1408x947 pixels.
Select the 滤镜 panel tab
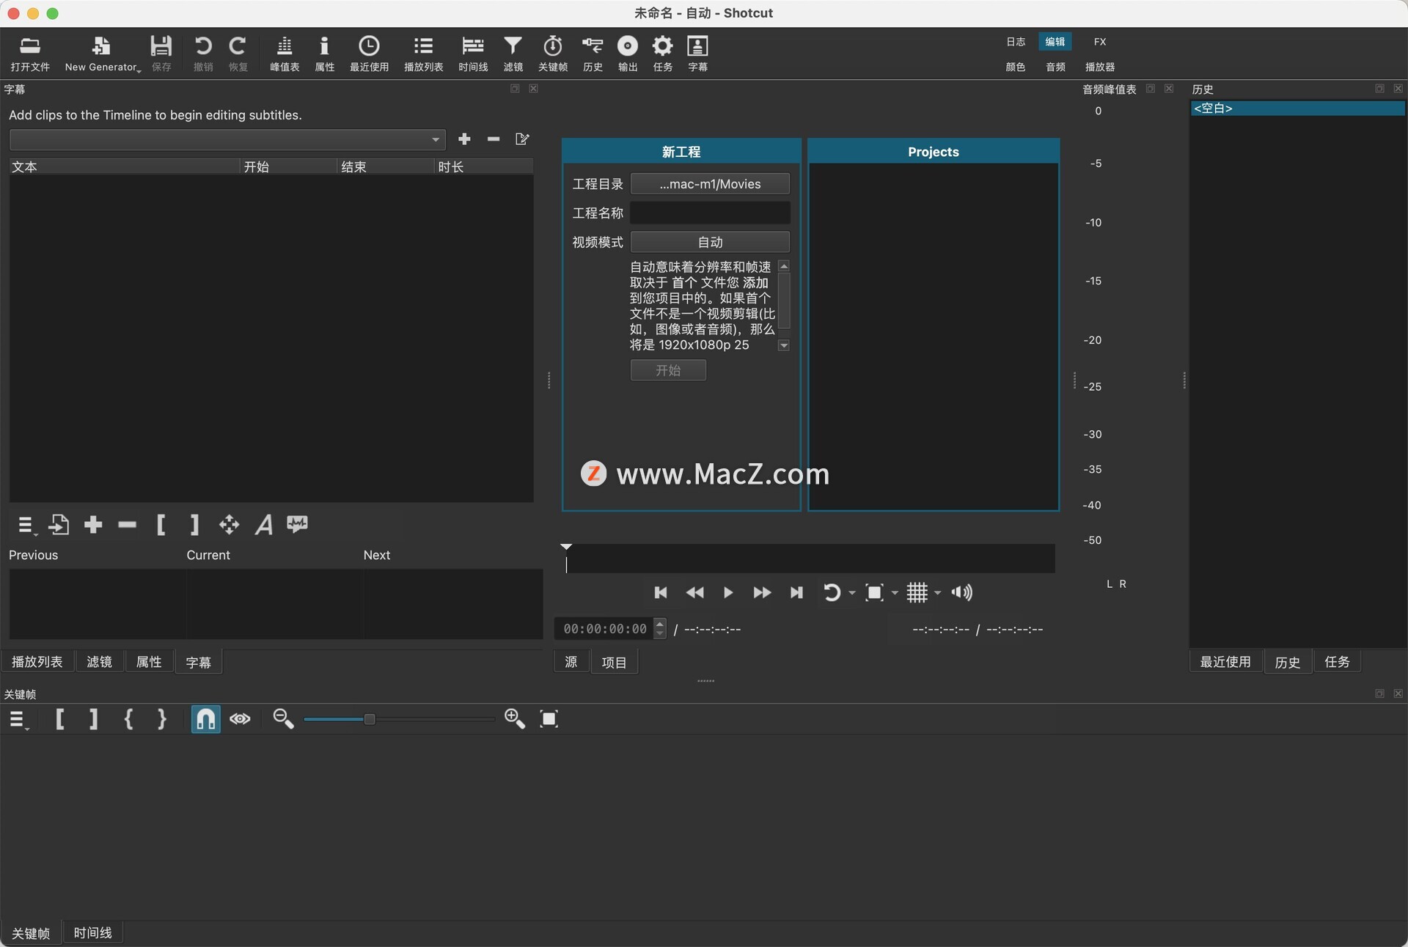point(99,662)
